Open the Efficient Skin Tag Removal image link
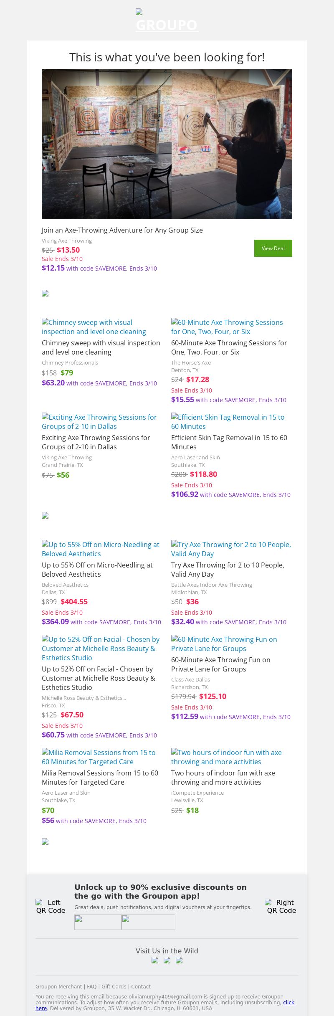This screenshot has width=334, height=1016. [x=228, y=422]
